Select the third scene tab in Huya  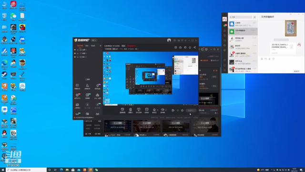93,46
